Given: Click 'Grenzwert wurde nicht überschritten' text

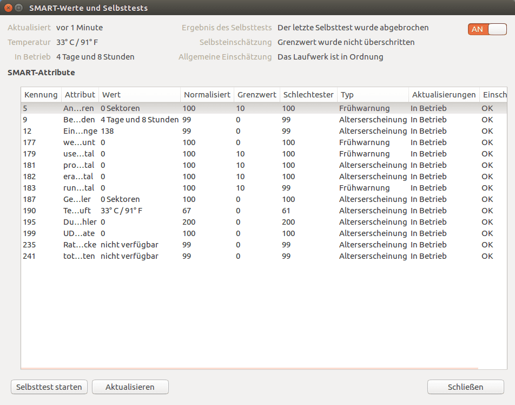Looking at the screenshot, I should 346,42.
